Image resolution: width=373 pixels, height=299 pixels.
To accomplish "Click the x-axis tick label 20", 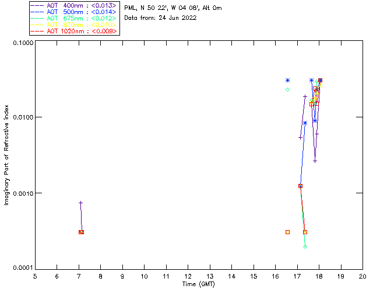I will [x=363, y=276].
